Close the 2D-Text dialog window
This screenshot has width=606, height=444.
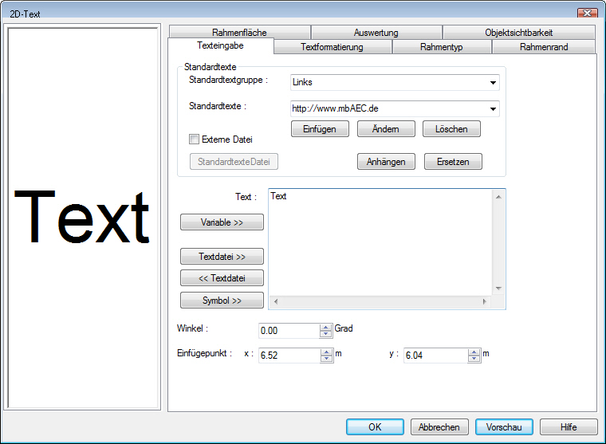pyautogui.click(x=587, y=13)
